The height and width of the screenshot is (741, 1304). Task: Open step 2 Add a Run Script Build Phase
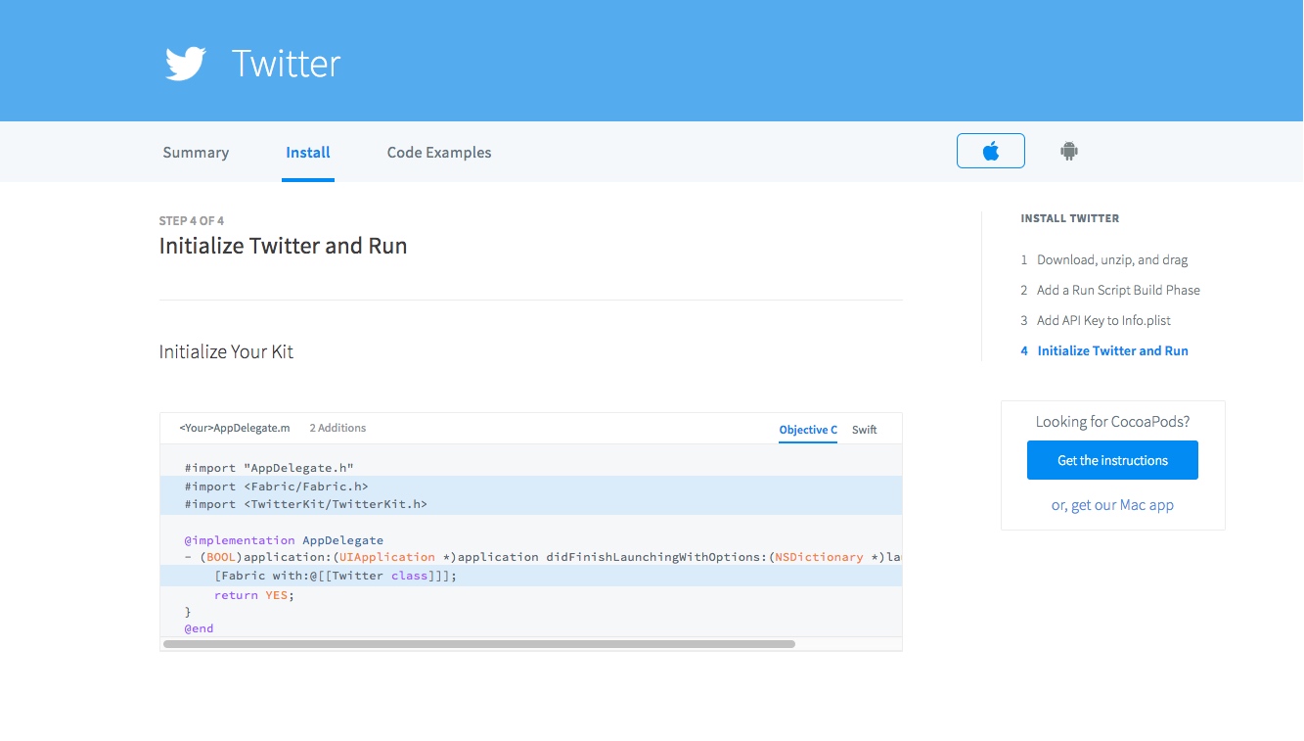pos(1117,291)
